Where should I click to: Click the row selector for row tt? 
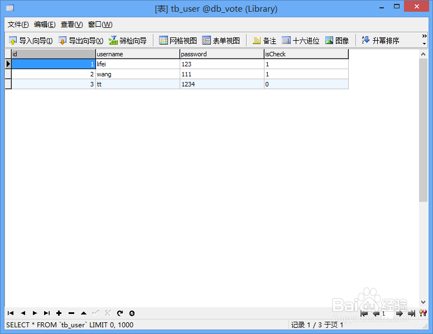(8, 84)
